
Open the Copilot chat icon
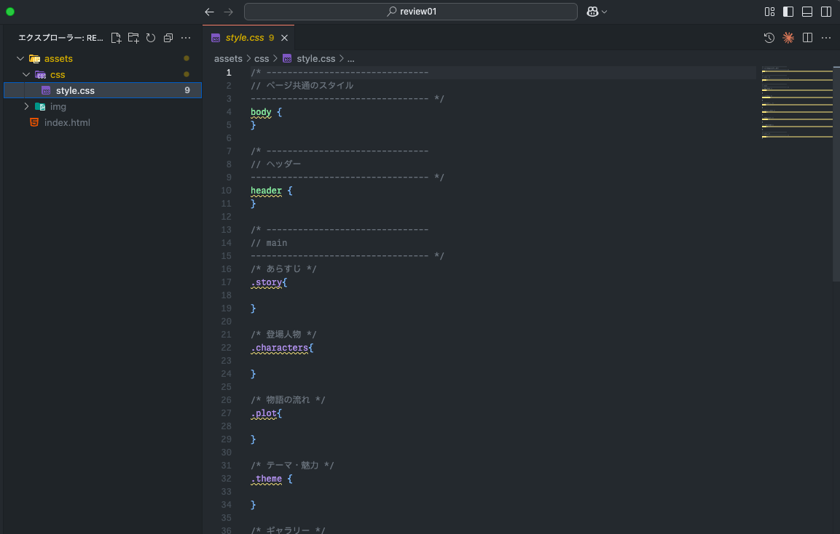(592, 12)
